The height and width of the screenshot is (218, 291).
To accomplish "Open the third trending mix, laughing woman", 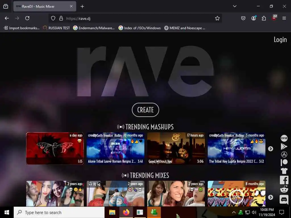I will point(176,194).
